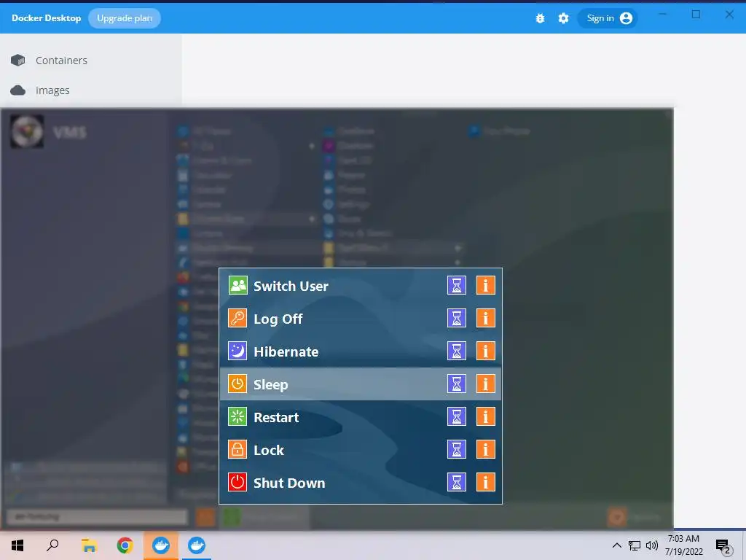746x560 pixels.
Task: Click the hourglass timer icon for Switch User
Action: tap(456, 286)
